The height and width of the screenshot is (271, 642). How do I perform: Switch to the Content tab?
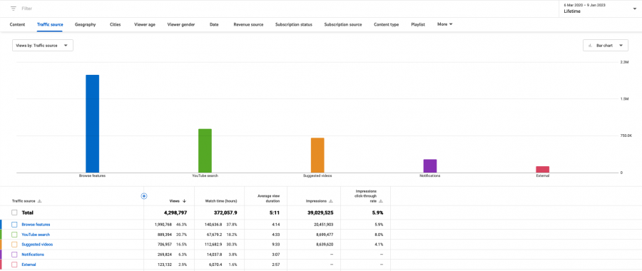click(x=17, y=24)
